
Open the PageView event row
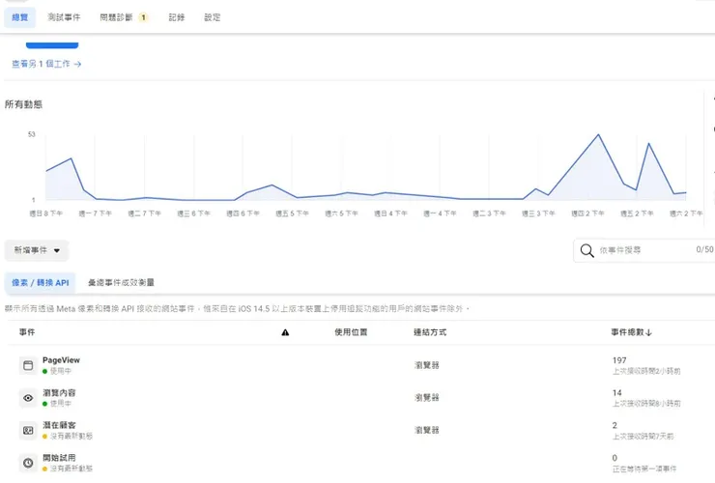pyautogui.click(x=360, y=365)
